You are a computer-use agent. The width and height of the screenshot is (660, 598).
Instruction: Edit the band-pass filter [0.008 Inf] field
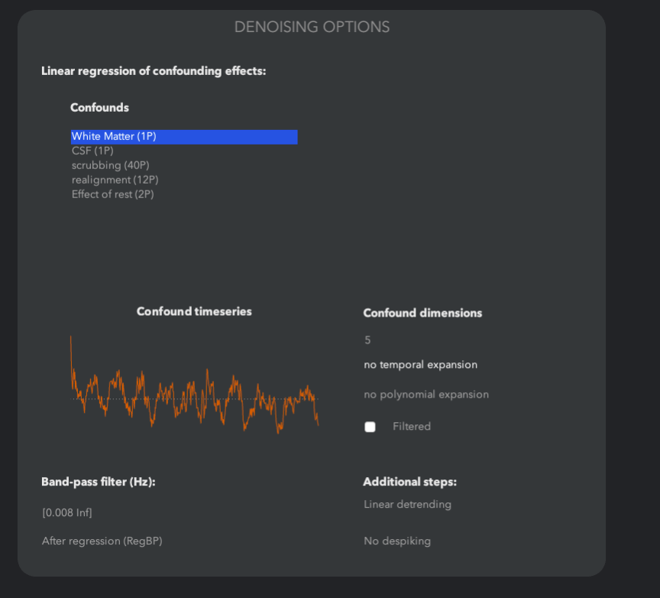tap(67, 512)
